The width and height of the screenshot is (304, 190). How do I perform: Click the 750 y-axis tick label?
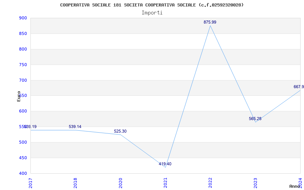[x=23, y=65]
